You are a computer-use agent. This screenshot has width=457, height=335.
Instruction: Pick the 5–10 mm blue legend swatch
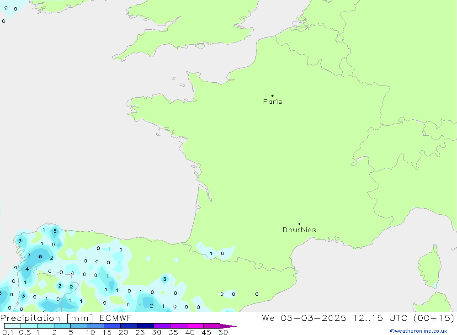[79, 326]
